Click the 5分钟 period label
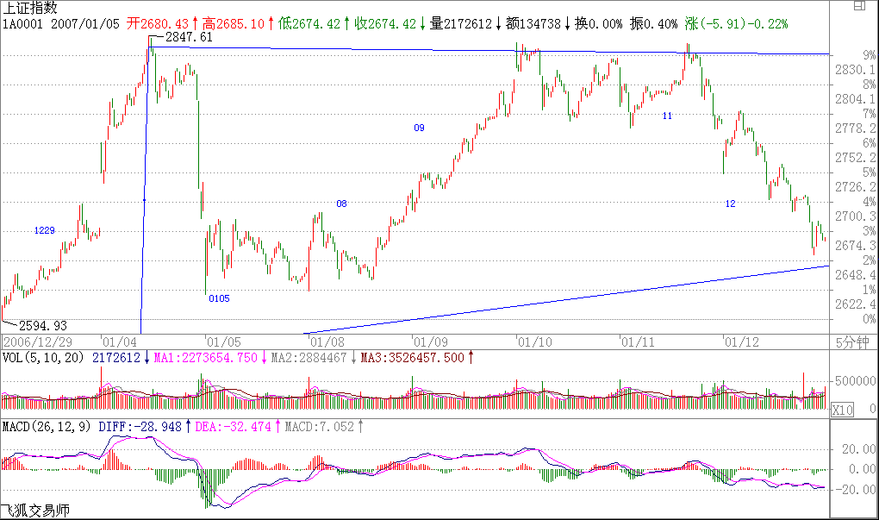This screenshot has height=520, width=879. 855,341
